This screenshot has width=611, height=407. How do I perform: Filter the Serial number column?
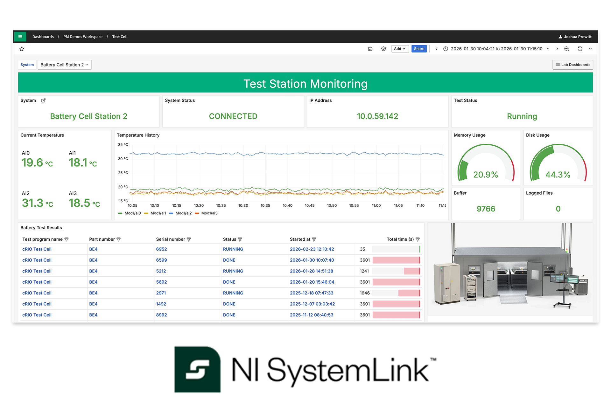[x=189, y=239]
